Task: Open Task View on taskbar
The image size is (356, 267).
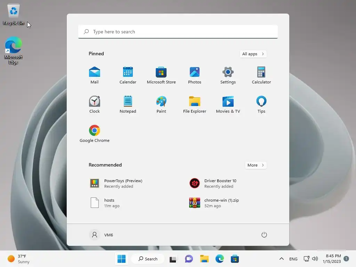Action: click(x=173, y=259)
